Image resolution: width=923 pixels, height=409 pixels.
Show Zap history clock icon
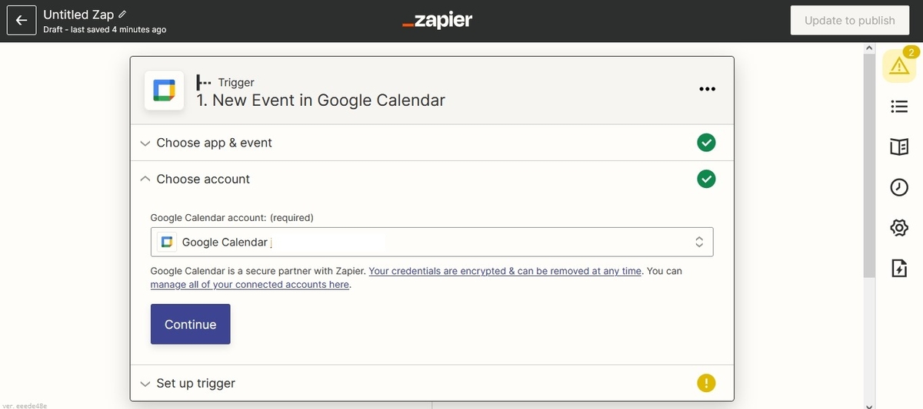pyautogui.click(x=898, y=187)
